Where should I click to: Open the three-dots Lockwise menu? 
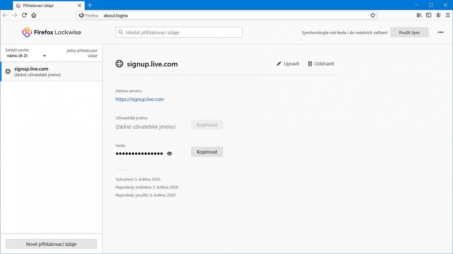[x=441, y=32]
